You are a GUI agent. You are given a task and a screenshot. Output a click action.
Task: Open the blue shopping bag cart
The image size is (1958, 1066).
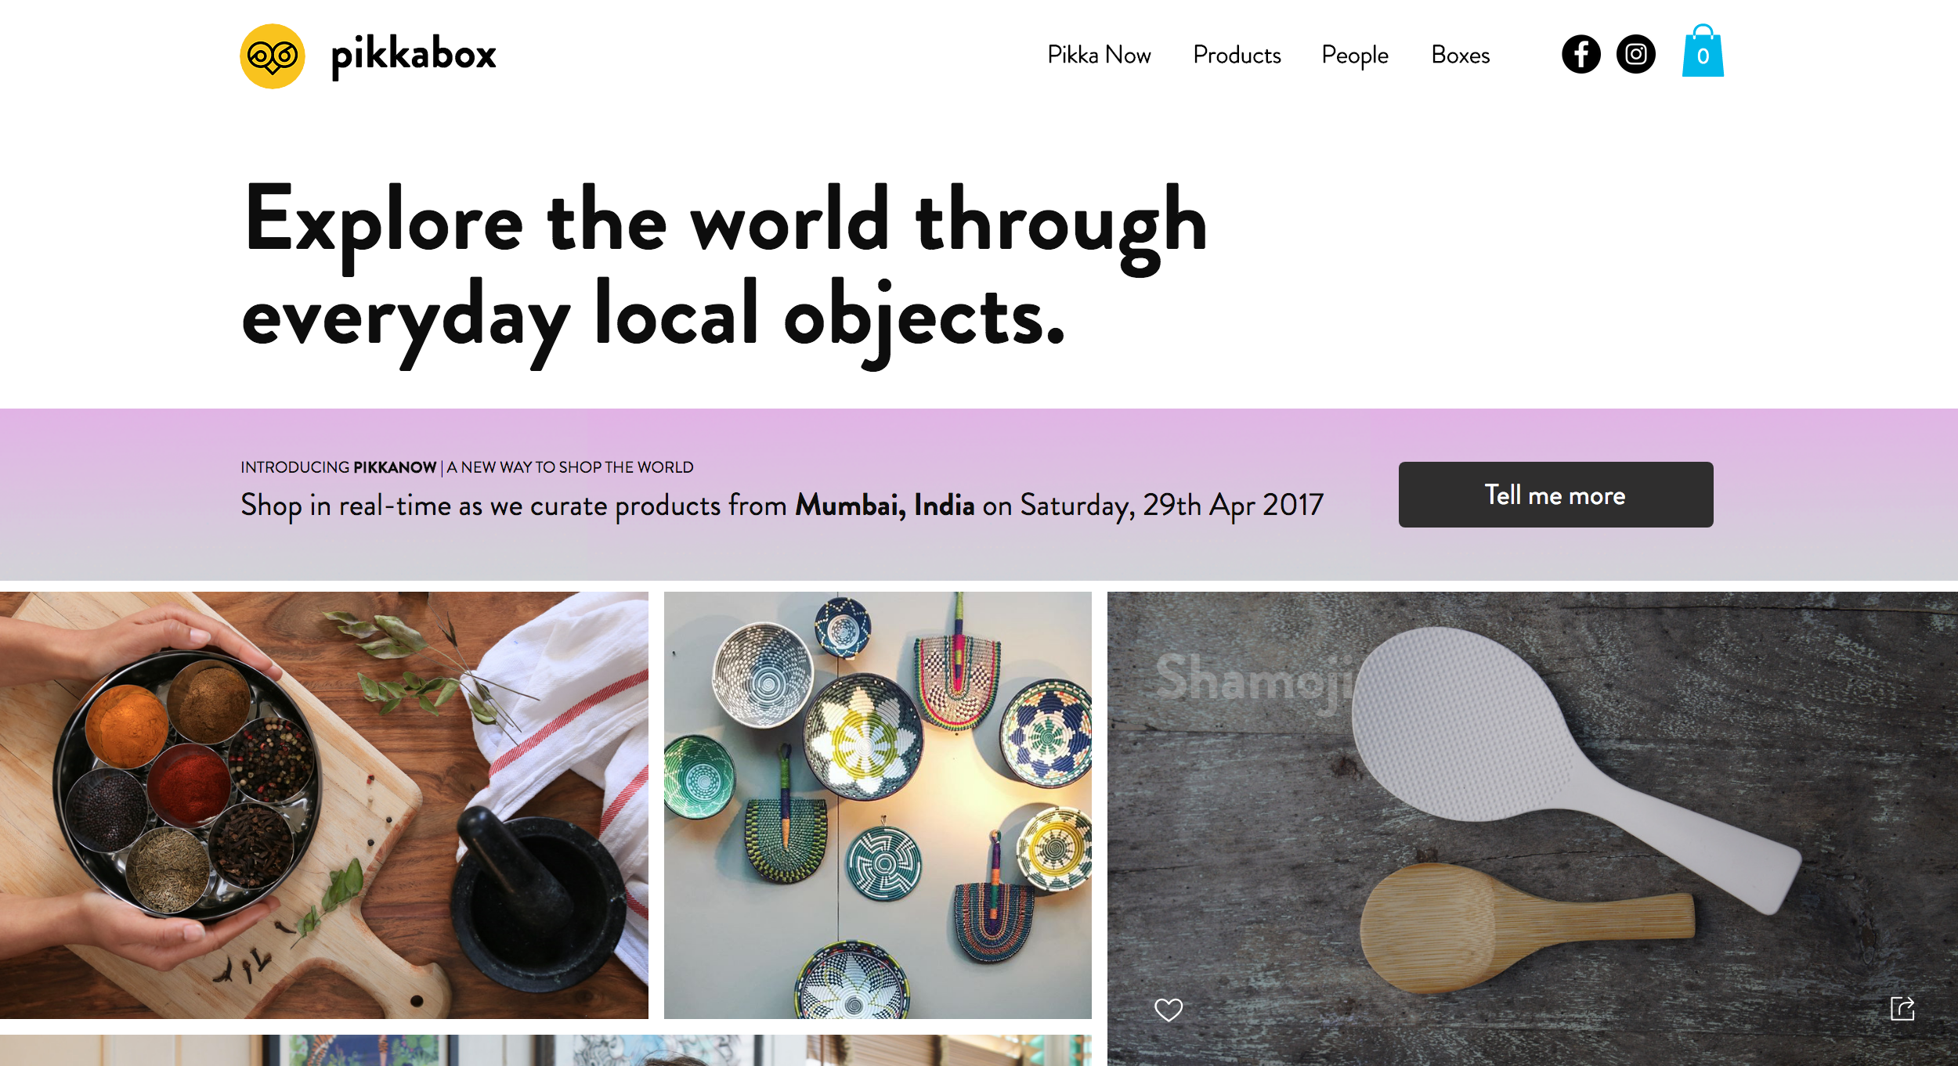1703,50
